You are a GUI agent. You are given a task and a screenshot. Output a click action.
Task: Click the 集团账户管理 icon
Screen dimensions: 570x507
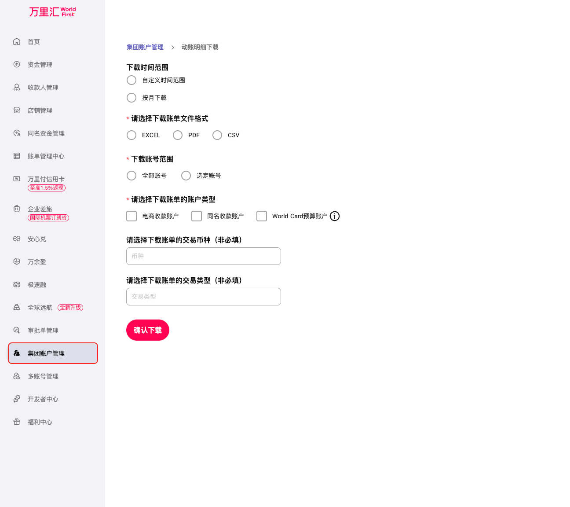coord(17,353)
